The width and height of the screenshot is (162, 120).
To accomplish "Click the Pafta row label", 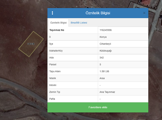I will [52, 99].
